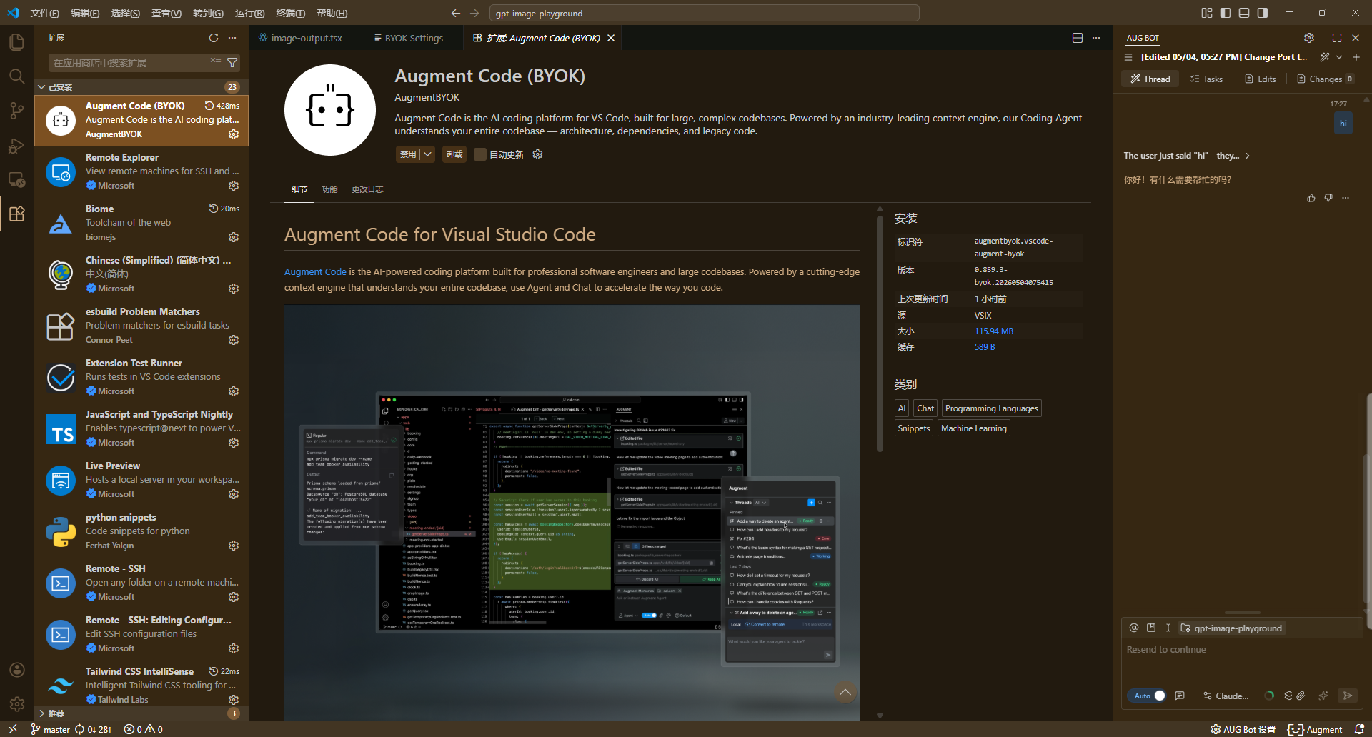This screenshot has height=737, width=1372.
Task: Maximize the AUG Bot panel
Action: (1337, 38)
